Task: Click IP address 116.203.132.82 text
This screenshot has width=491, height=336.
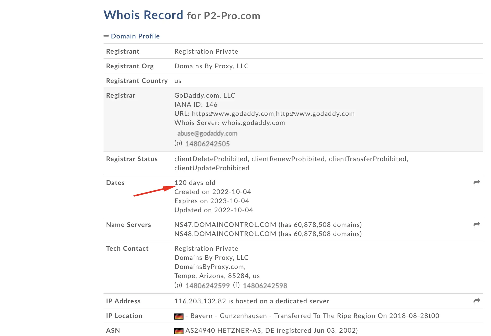Action: pyautogui.click(x=200, y=301)
